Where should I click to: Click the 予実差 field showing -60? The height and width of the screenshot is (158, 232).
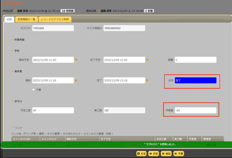(195, 110)
